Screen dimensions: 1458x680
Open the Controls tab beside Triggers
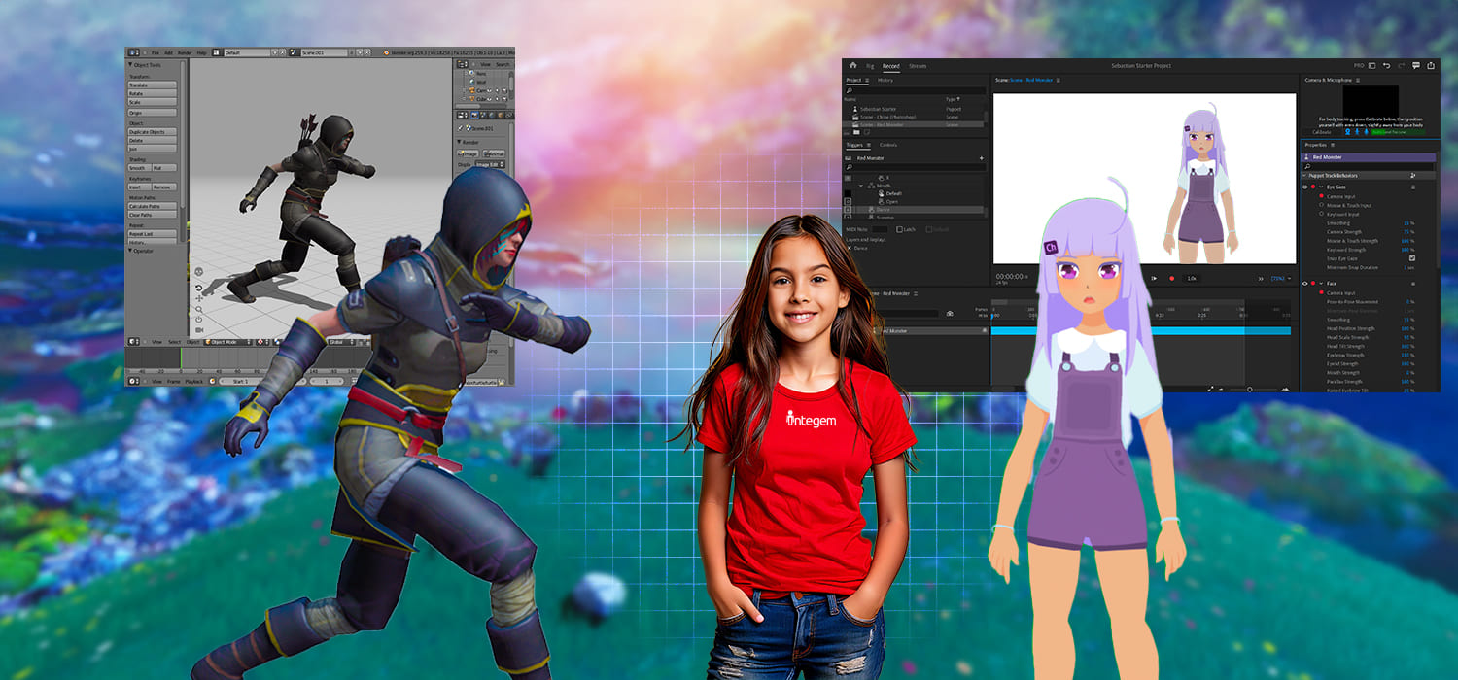888,145
